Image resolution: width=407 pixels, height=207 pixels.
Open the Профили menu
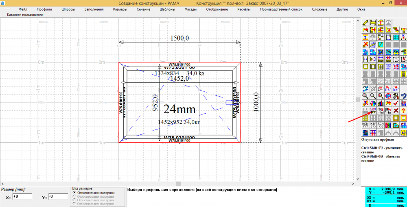(x=44, y=9)
